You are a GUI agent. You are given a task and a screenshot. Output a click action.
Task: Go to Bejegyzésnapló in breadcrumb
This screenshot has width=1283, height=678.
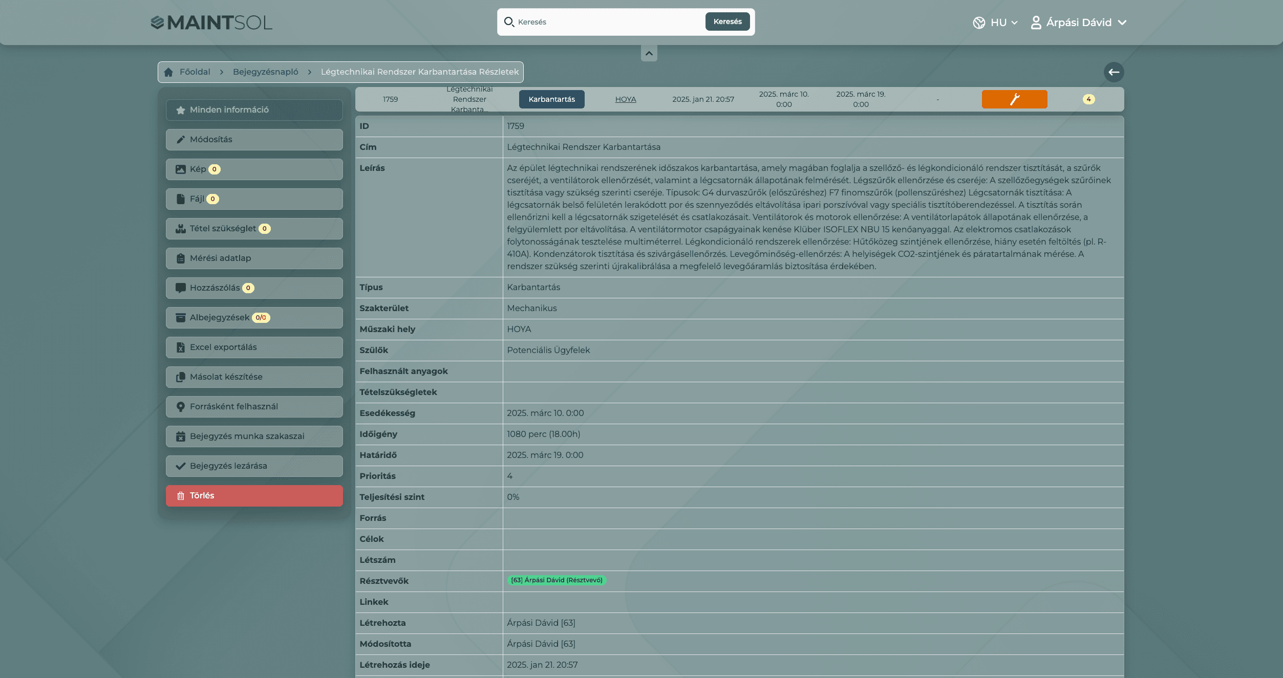(265, 72)
